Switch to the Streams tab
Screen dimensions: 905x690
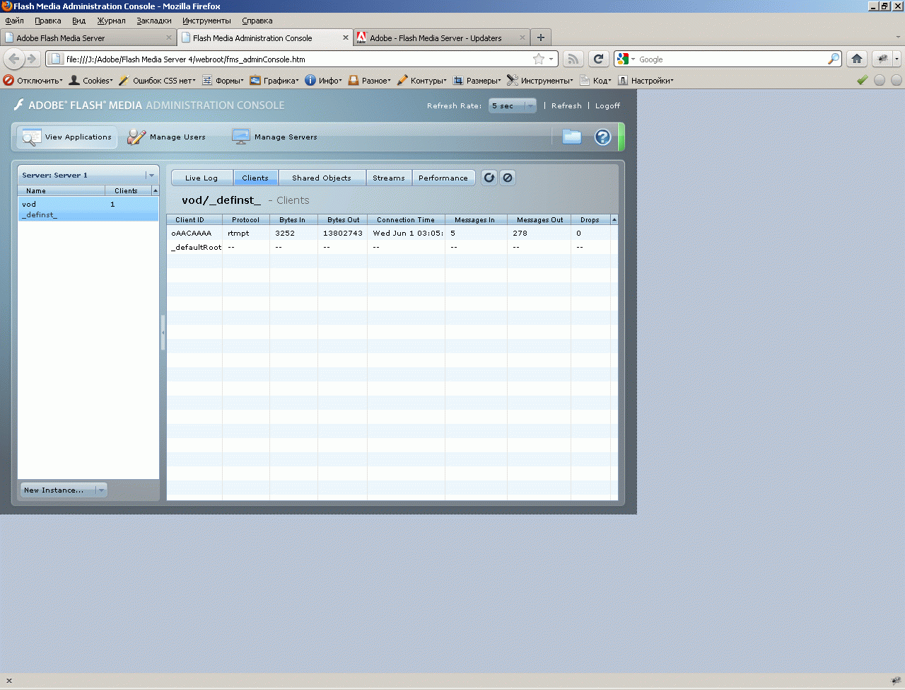[x=389, y=178]
